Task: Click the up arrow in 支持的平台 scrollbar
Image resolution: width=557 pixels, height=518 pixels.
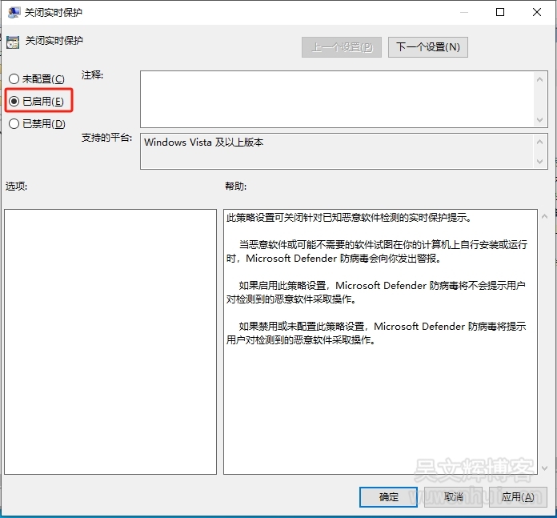Action: 540,140
